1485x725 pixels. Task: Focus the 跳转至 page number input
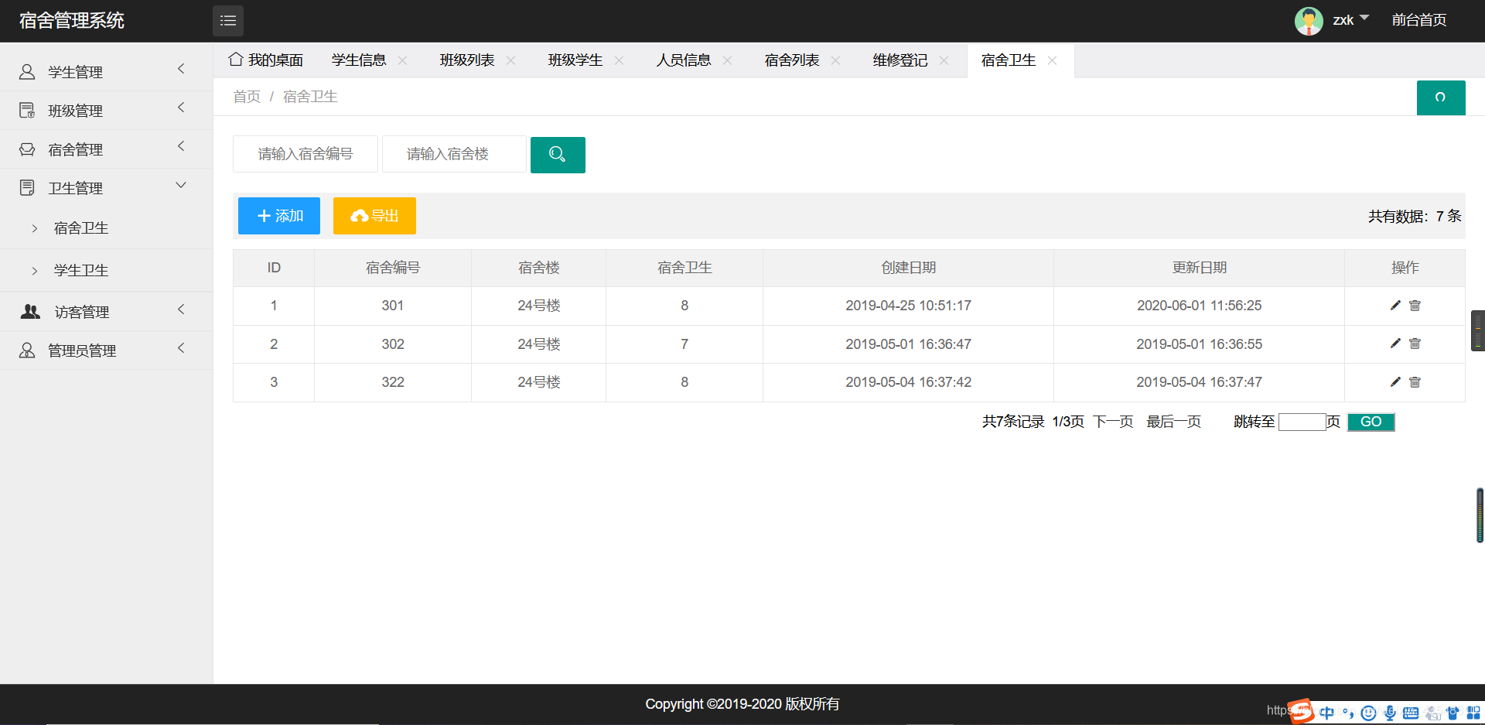click(1302, 422)
